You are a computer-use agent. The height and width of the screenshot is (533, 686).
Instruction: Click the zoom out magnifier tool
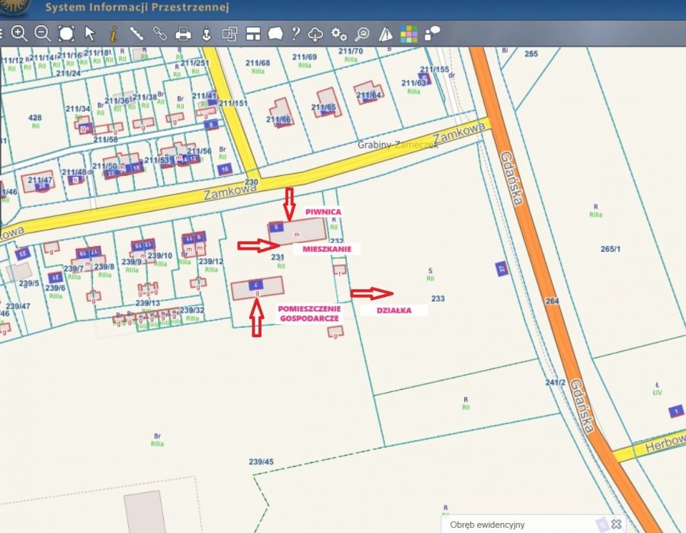click(x=43, y=33)
